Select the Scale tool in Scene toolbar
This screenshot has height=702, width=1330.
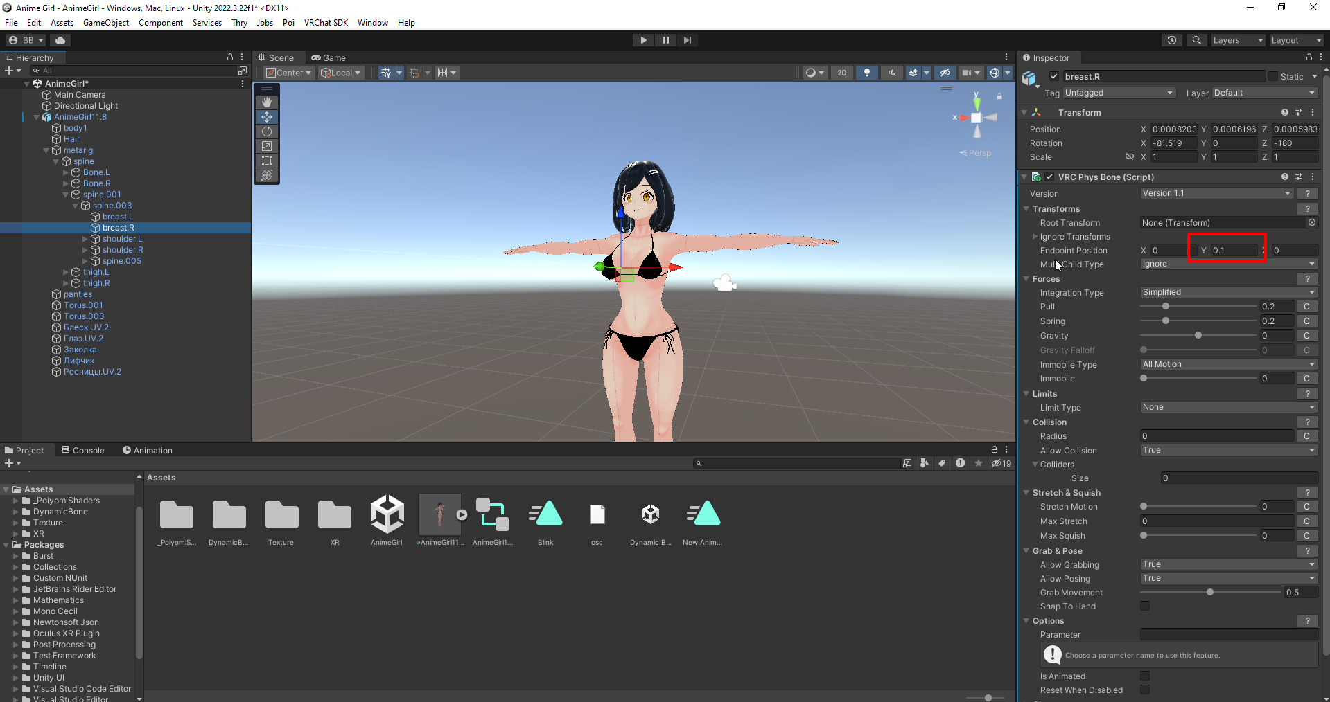click(267, 146)
